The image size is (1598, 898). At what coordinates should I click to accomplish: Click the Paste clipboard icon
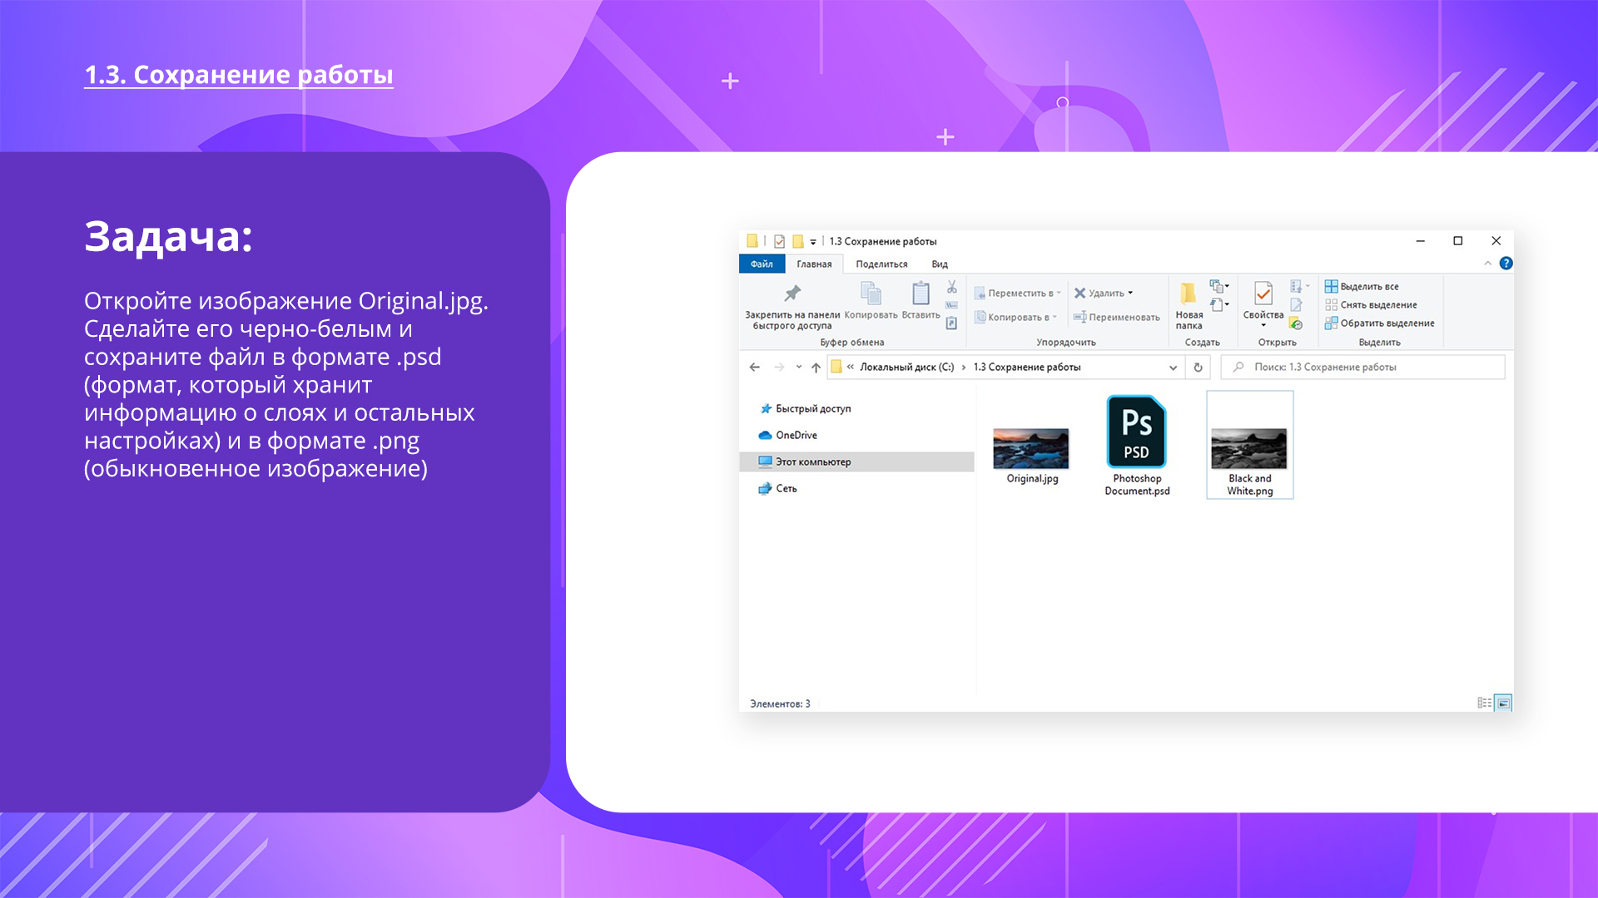pyautogui.click(x=921, y=294)
